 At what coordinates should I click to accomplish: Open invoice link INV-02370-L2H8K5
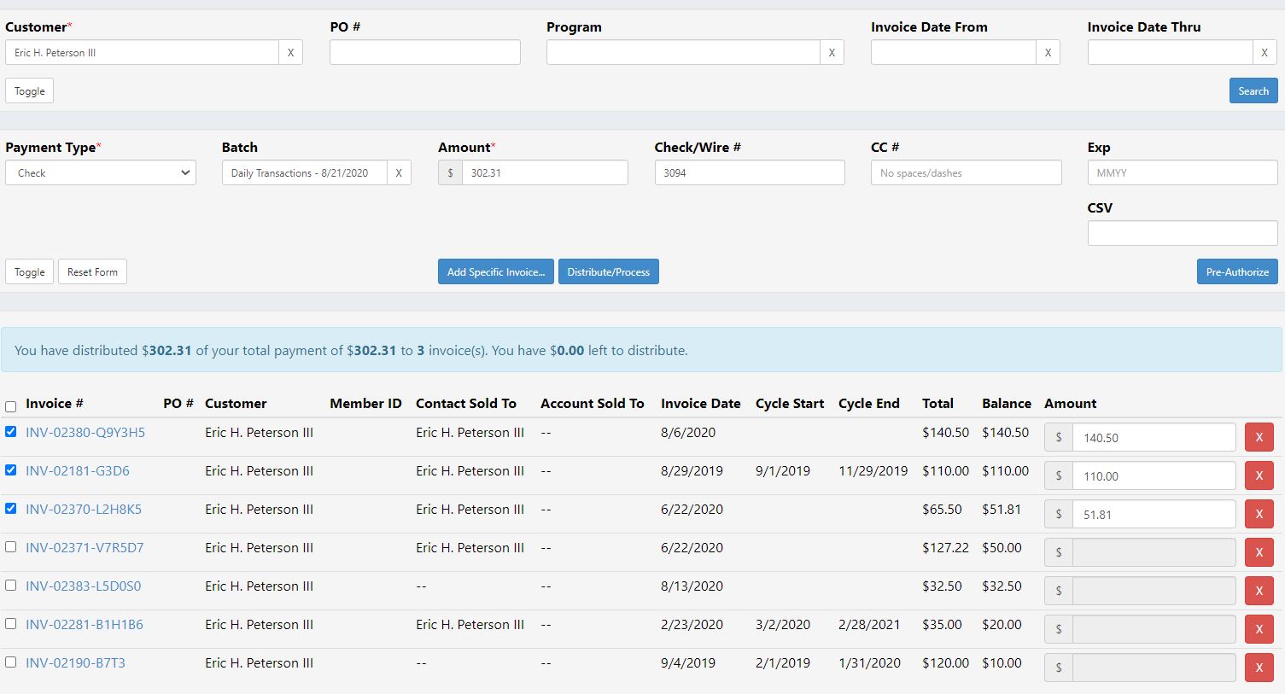point(84,509)
